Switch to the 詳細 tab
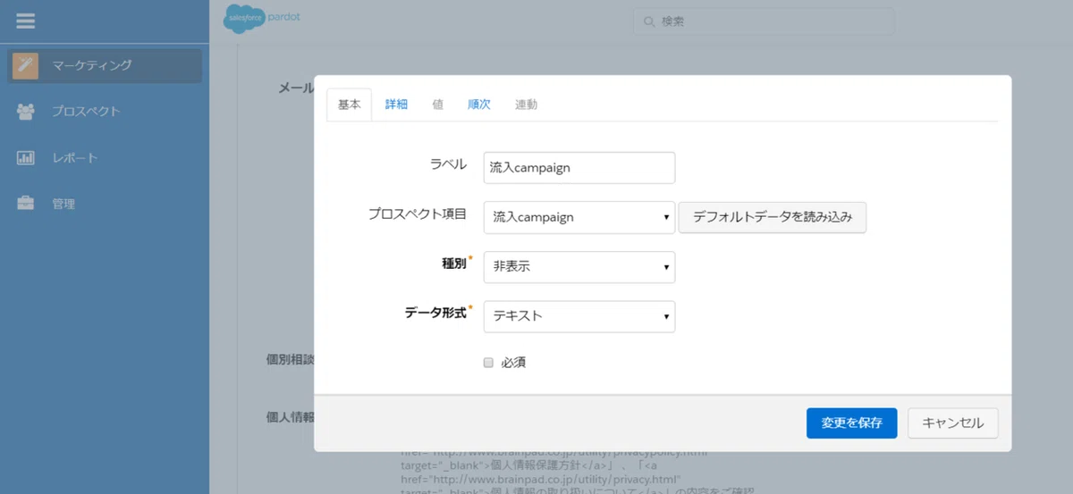This screenshot has width=1073, height=494. coord(396,105)
